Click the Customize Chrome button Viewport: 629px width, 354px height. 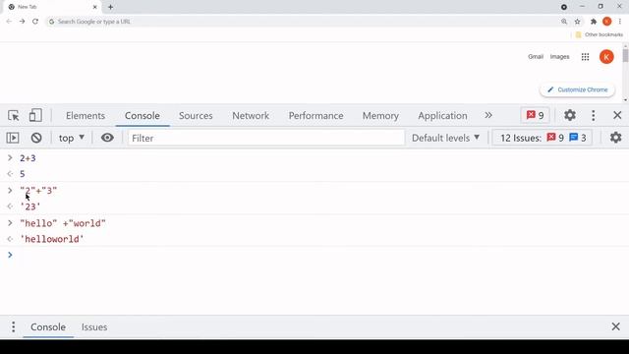(x=578, y=89)
